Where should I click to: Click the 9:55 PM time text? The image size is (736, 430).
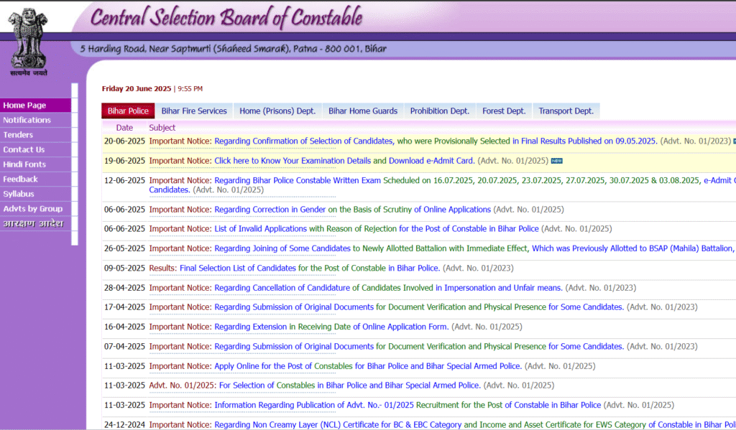(190, 88)
